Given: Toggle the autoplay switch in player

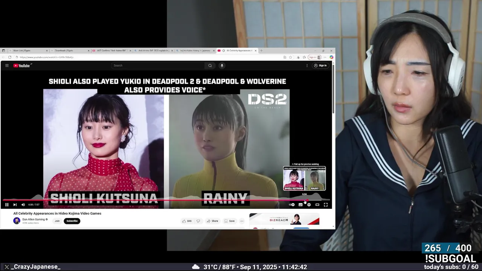Looking at the screenshot, I should pos(292,205).
